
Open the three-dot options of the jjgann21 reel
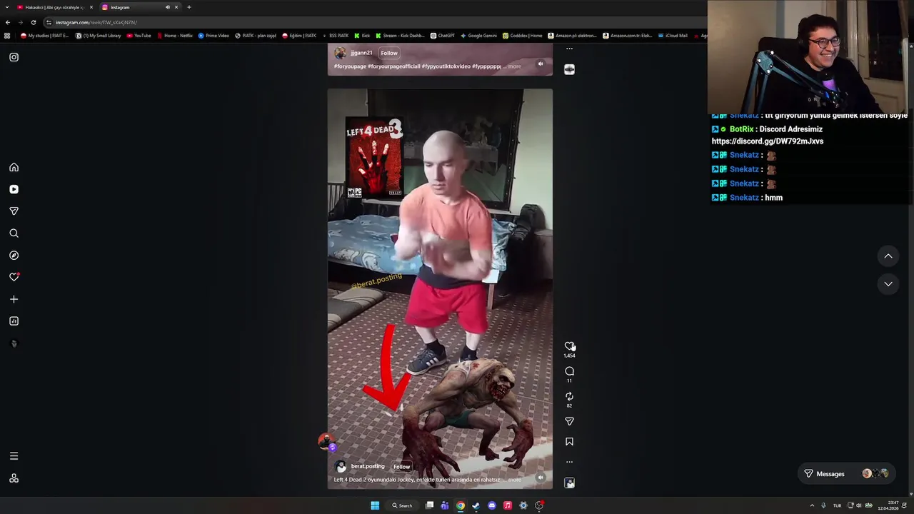[x=569, y=49]
